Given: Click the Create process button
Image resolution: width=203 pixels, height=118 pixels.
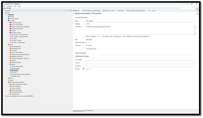Looking at the screenshot, I should click(91, 49).
